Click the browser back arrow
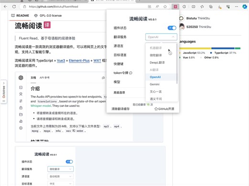 5,7
